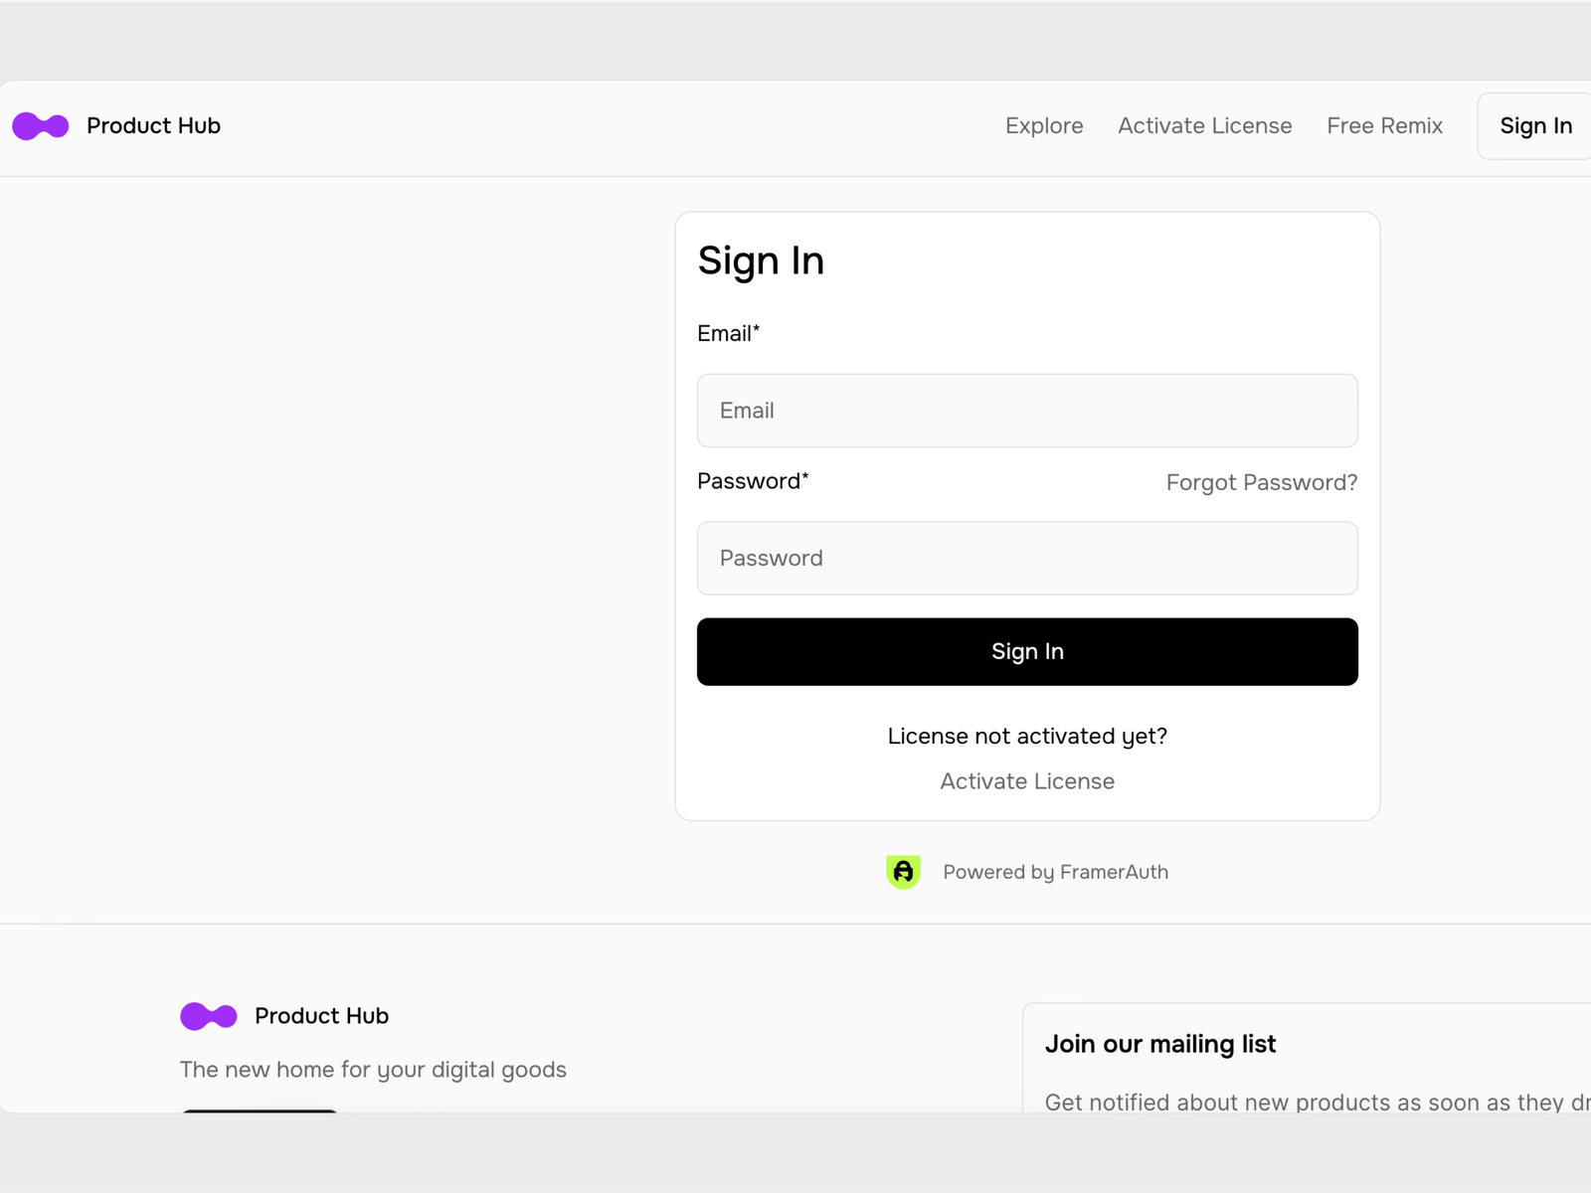The image size is (1591, 1193).
Task: Click the Sign In heading on the card
Action: [x=761, y=260]
